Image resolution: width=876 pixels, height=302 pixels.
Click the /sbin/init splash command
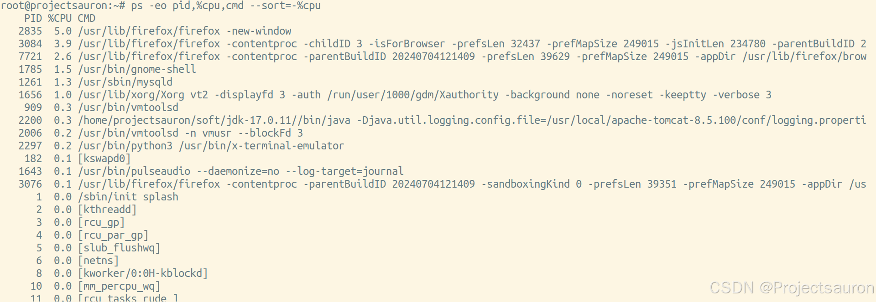point(128,197)
